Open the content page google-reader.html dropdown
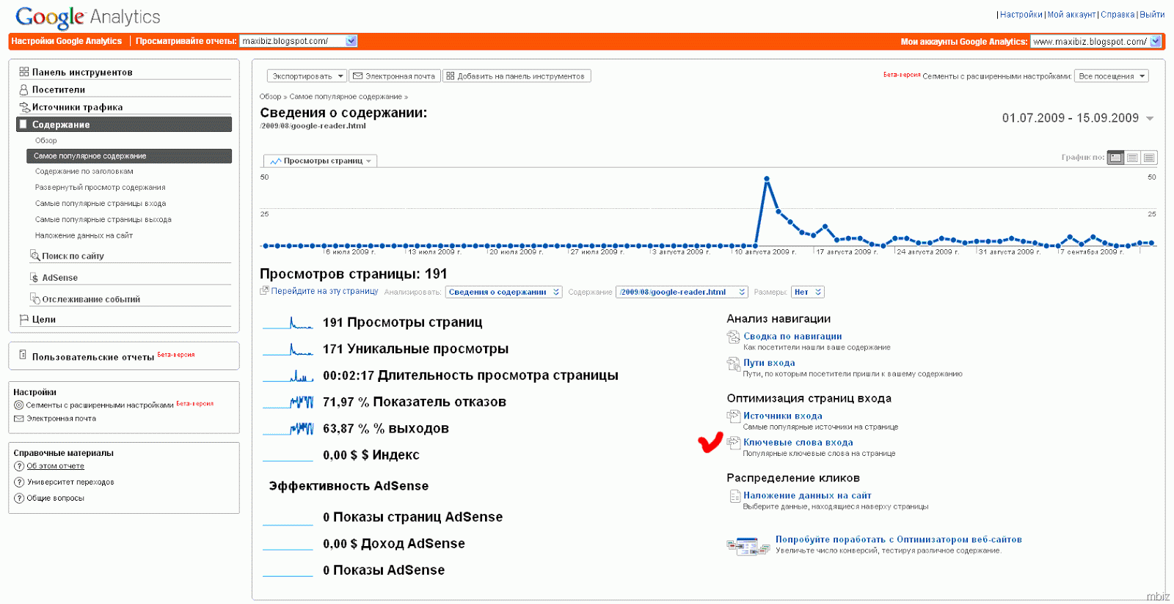 (682, 292)
